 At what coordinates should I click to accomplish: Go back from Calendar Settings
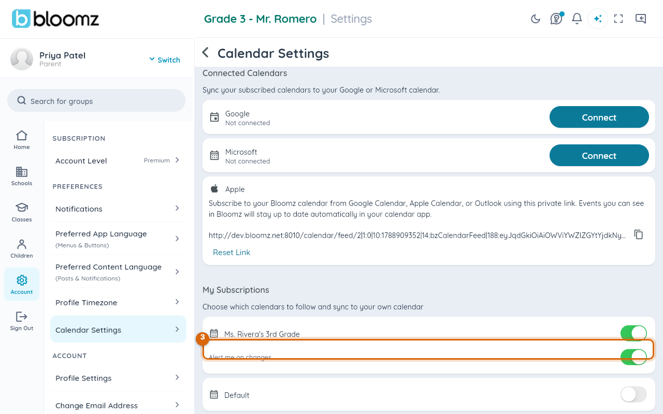(x=206, y=53)
